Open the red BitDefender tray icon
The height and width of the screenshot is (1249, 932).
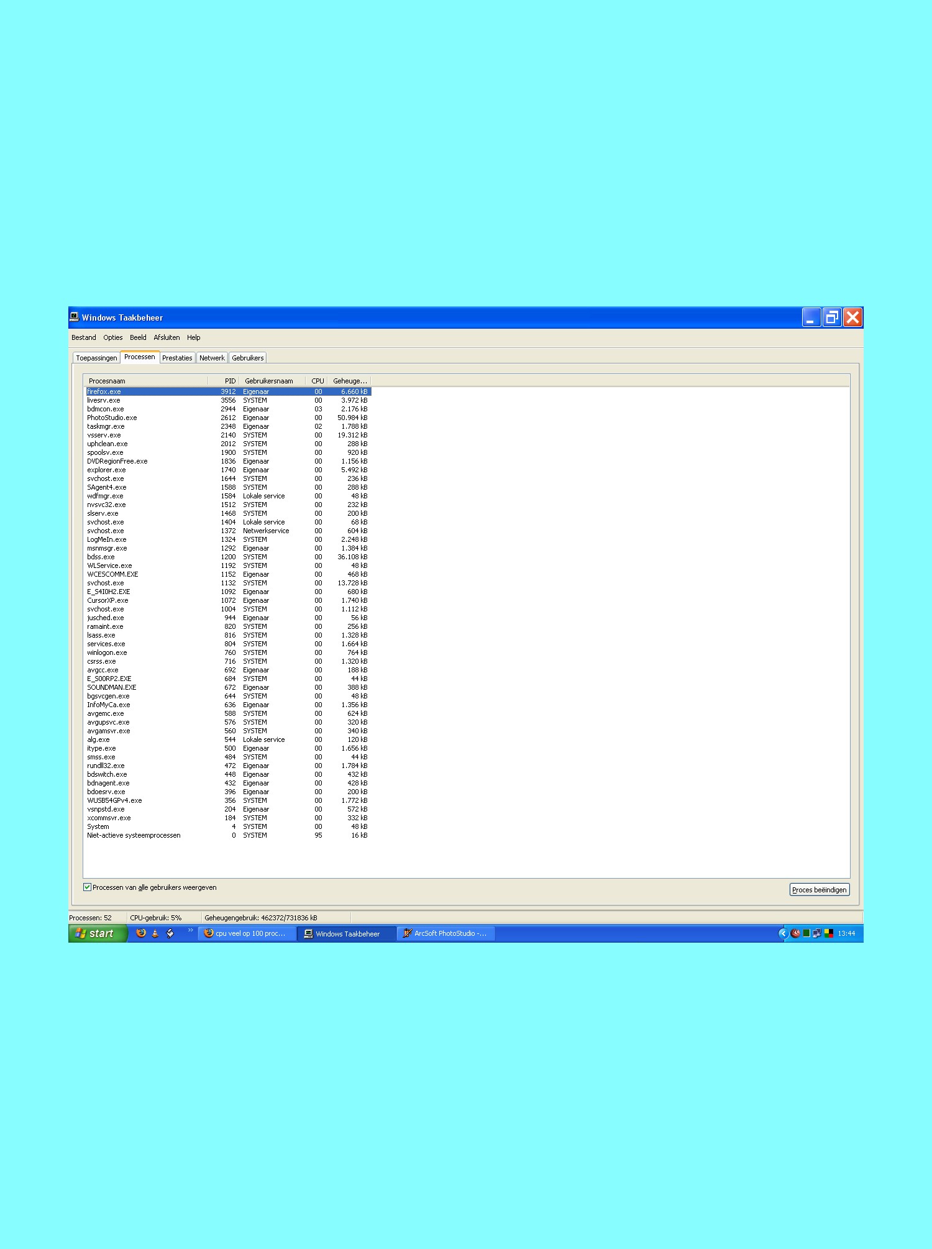[x=795, y=933]
